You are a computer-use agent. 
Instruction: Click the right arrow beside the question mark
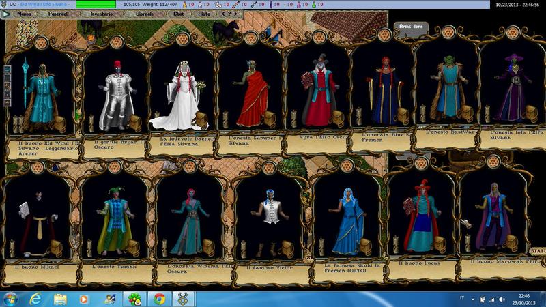(235, 14)
